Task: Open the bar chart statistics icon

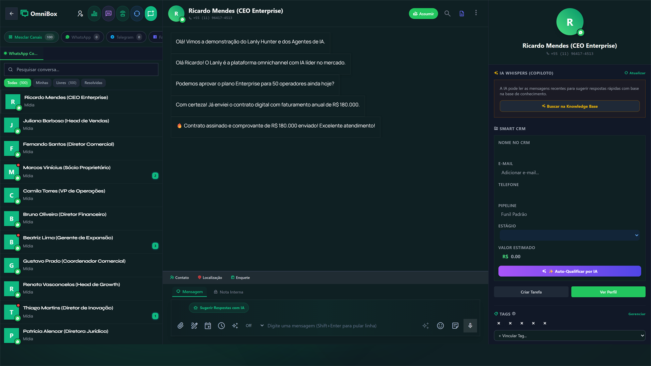Action: pyautogui.click(x=94, y=13)
